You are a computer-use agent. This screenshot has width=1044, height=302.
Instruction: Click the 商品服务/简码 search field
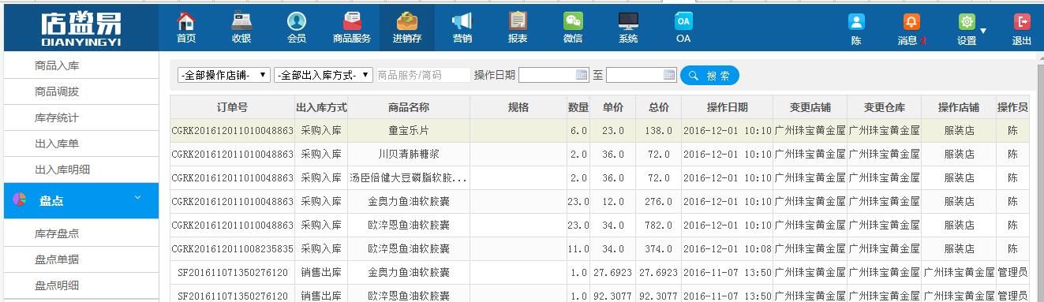click(423, 75)
